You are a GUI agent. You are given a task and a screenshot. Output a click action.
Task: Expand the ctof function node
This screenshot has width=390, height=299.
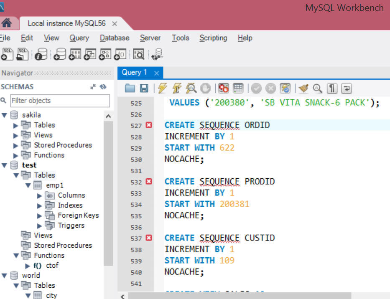click(x=28, y=266)
